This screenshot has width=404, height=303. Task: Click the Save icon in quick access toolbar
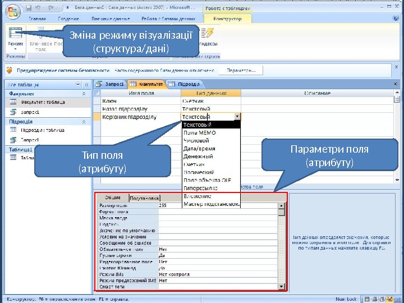(x=29, y=8)
